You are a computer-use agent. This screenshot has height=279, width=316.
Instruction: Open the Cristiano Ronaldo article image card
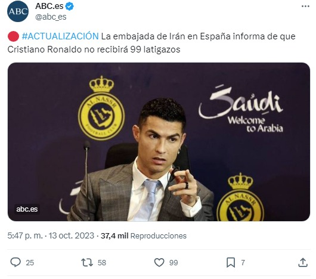click(x=159, y=142)
